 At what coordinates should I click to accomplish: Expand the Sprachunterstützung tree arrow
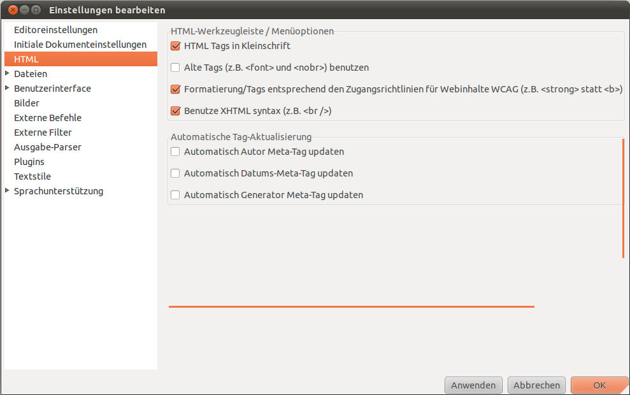[7, 190]
